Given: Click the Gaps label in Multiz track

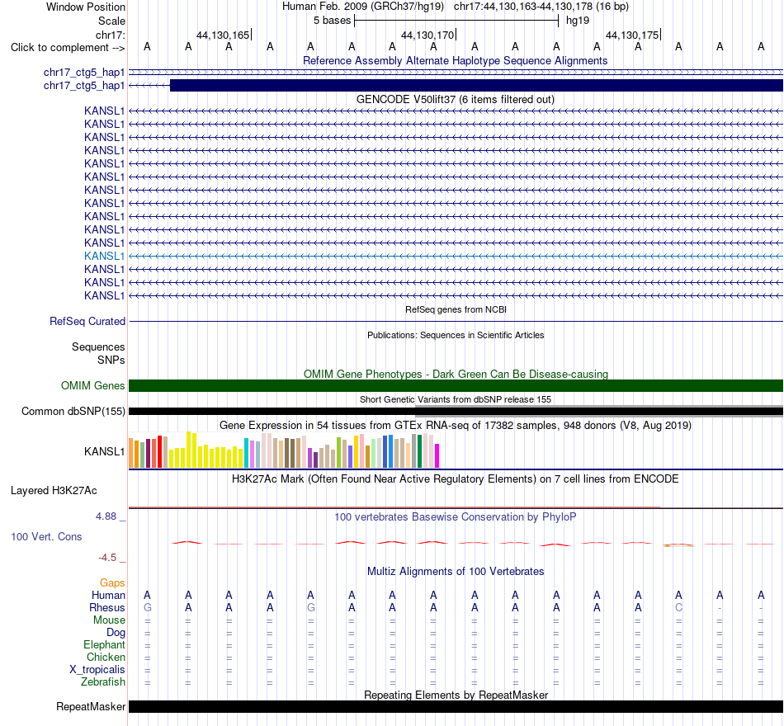Looking at the screenshot, I should 112,583.
